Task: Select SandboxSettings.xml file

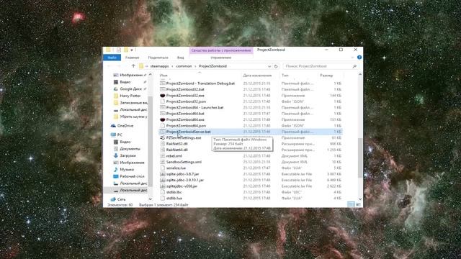Action: click(x=184, y=162)
